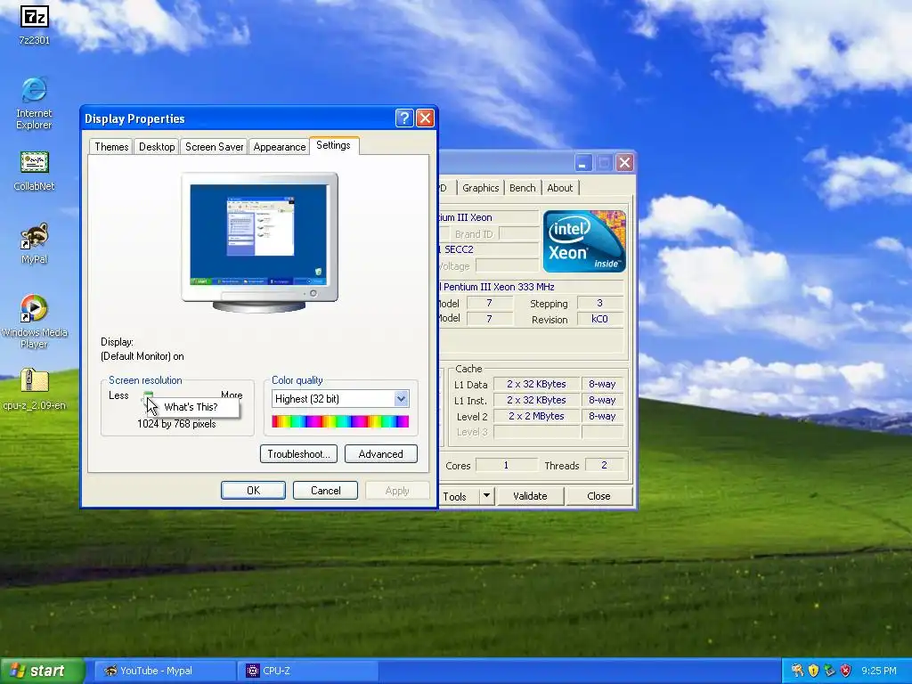Viewport: 912px width, 684px height.
Task: Click the CPU-Z Close button
Action: click(598, 496)
